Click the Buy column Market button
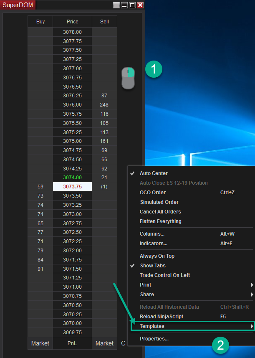 [40, 343]
